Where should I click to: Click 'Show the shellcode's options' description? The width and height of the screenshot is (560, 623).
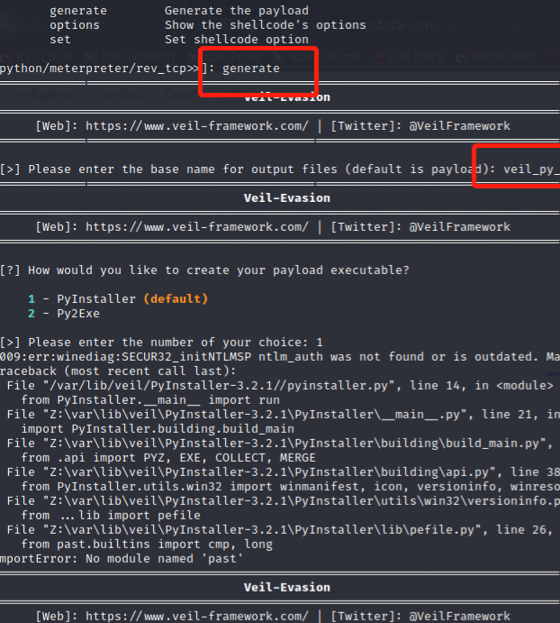[265, 24]
